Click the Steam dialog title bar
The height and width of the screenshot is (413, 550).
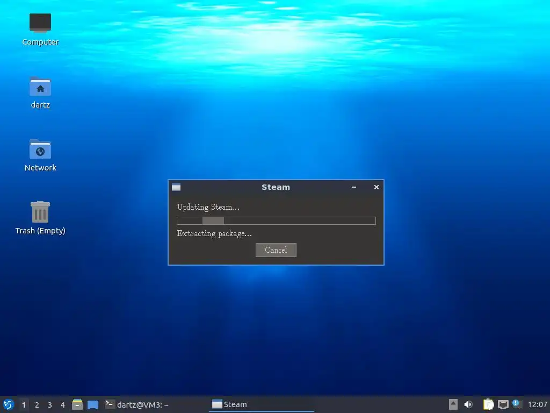click(276, 187)
